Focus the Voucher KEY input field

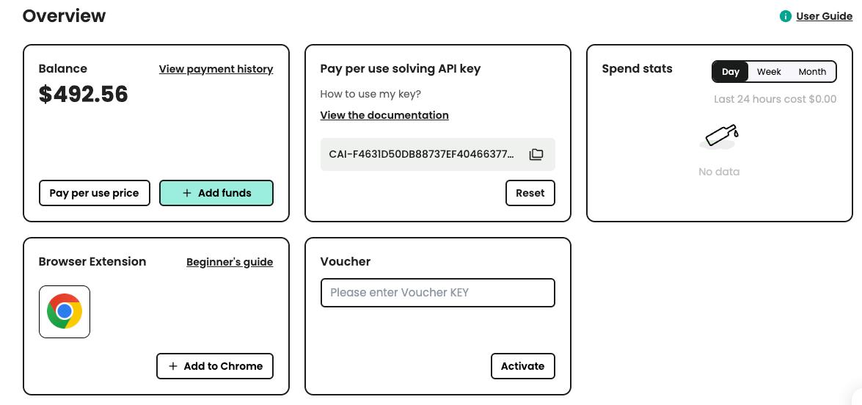437,293
